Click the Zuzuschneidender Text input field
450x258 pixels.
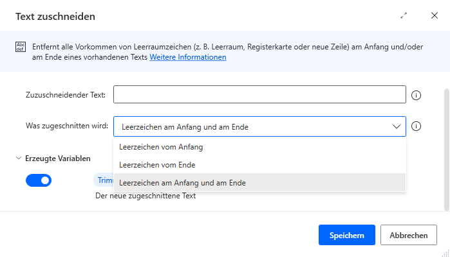click(259, 94)
